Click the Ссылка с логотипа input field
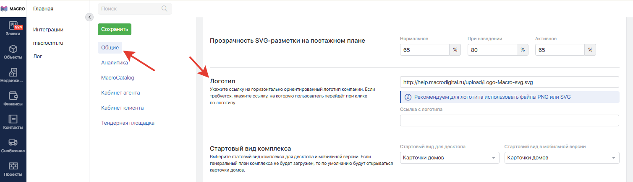The image size is (633, 182). [509, 120]
